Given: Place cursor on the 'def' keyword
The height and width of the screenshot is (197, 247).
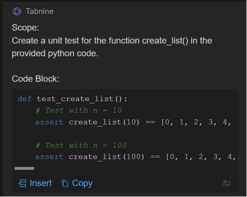Looking at the screenshot, I should tap(24, 99).
